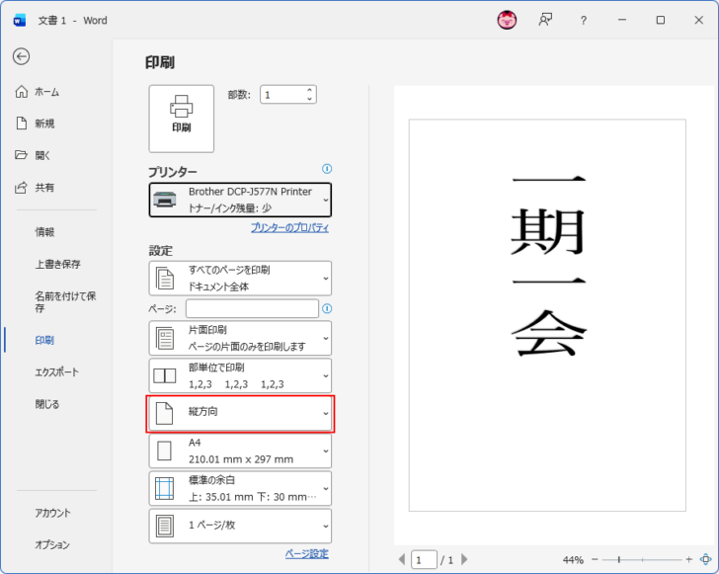Click 閉じる to close the document
The width and height of the screenshot is (719, 574).
[46, 404]
